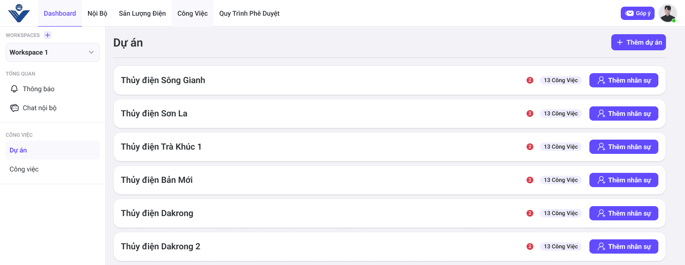Open the Sản Lượng Điện tab

click(x=142, y=13)
